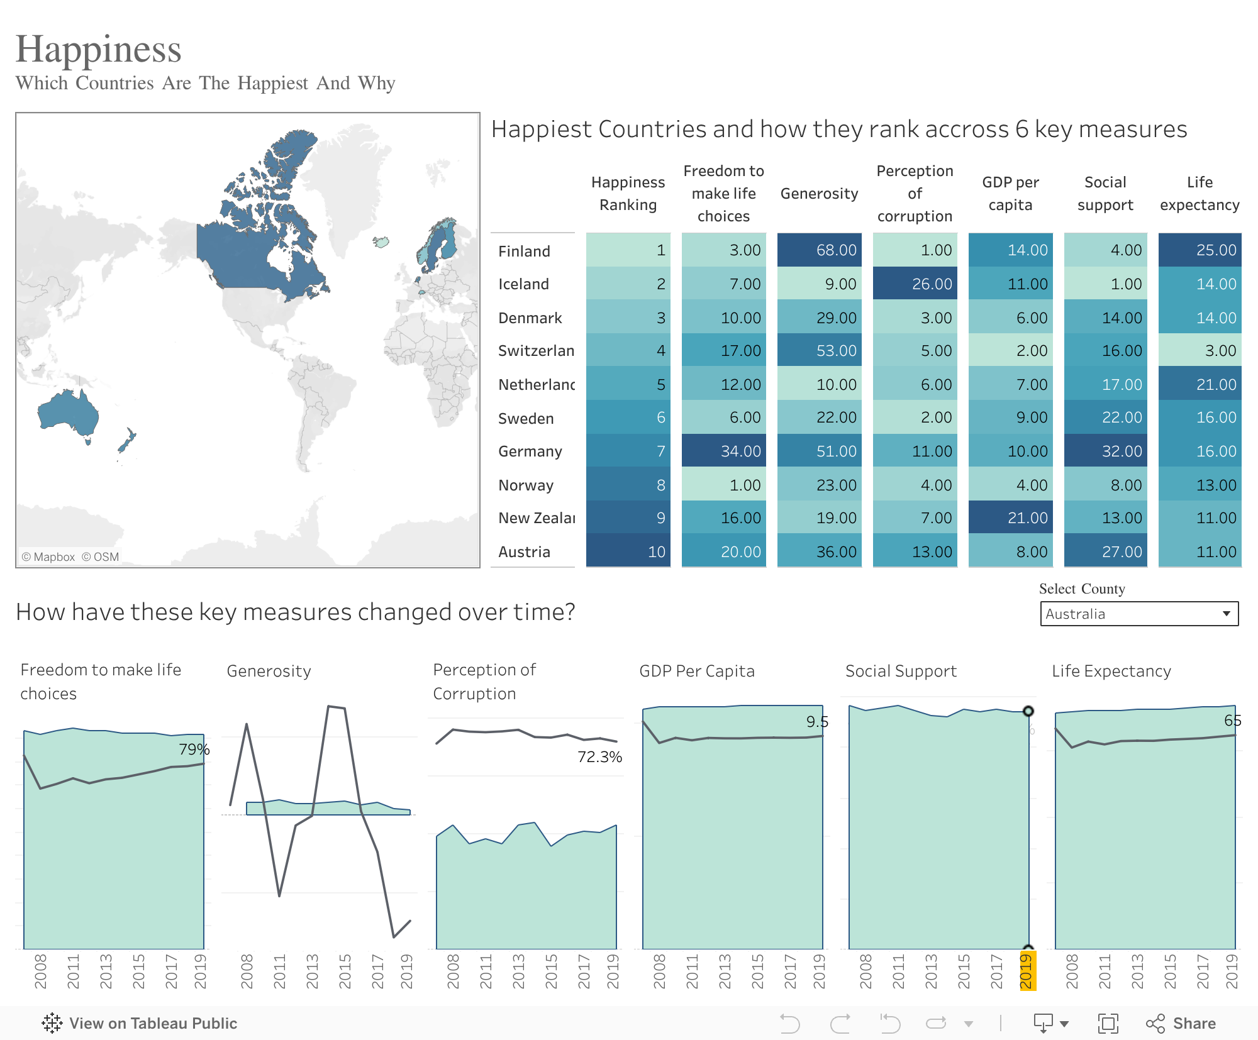1258x1040 pixels.
Task: Click the highlighted 2019 year marker
Action: [x=1027, y=971]
